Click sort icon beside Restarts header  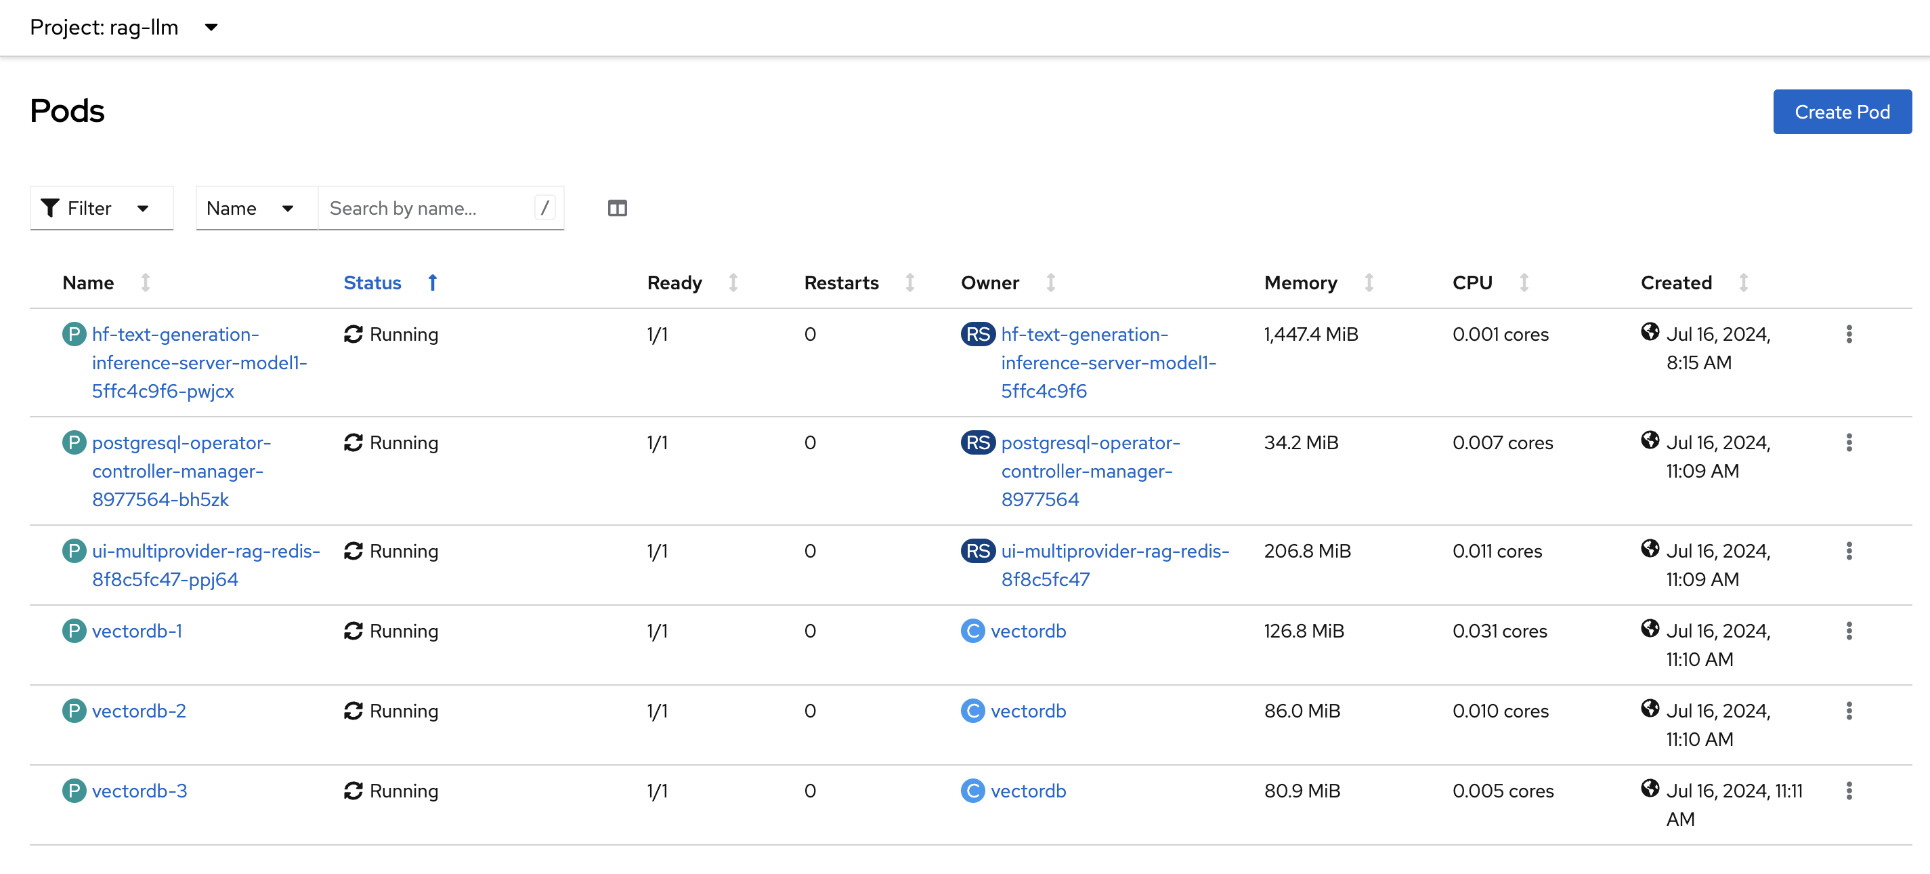point(909,283)
